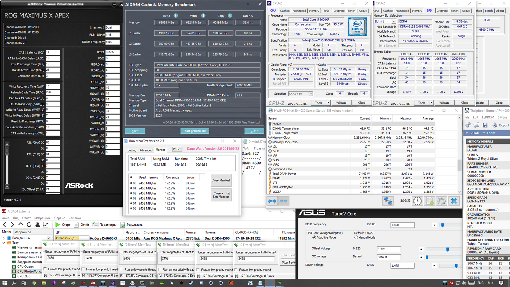Click Save in the AIDA64 benchmark window
Screen dimensions: 510x287
135,131
